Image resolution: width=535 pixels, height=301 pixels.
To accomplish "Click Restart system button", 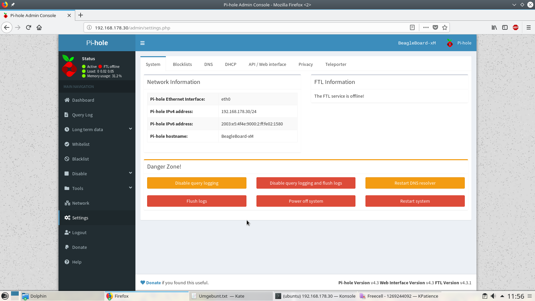I will tap(415, 201).
